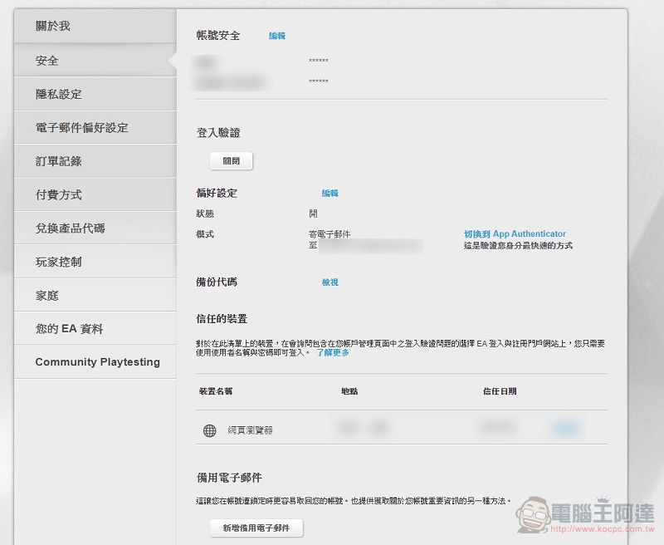Click the 狀態 label
Screen dimensions: 664x545
(205, 214)
